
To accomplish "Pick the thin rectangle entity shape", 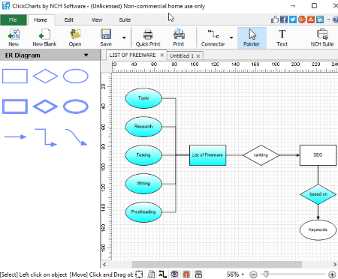I will (x=15, y=76).
